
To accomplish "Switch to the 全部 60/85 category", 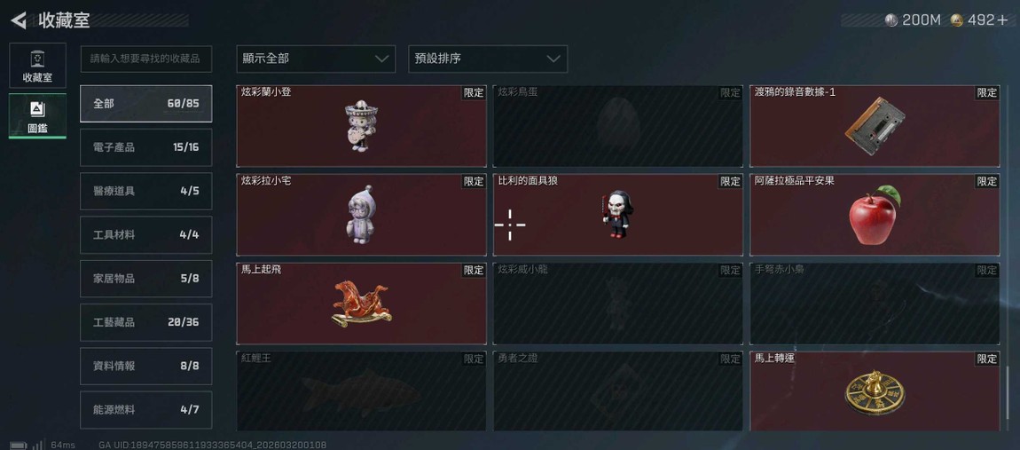I will pyautogui.click(x=145, y=104).
